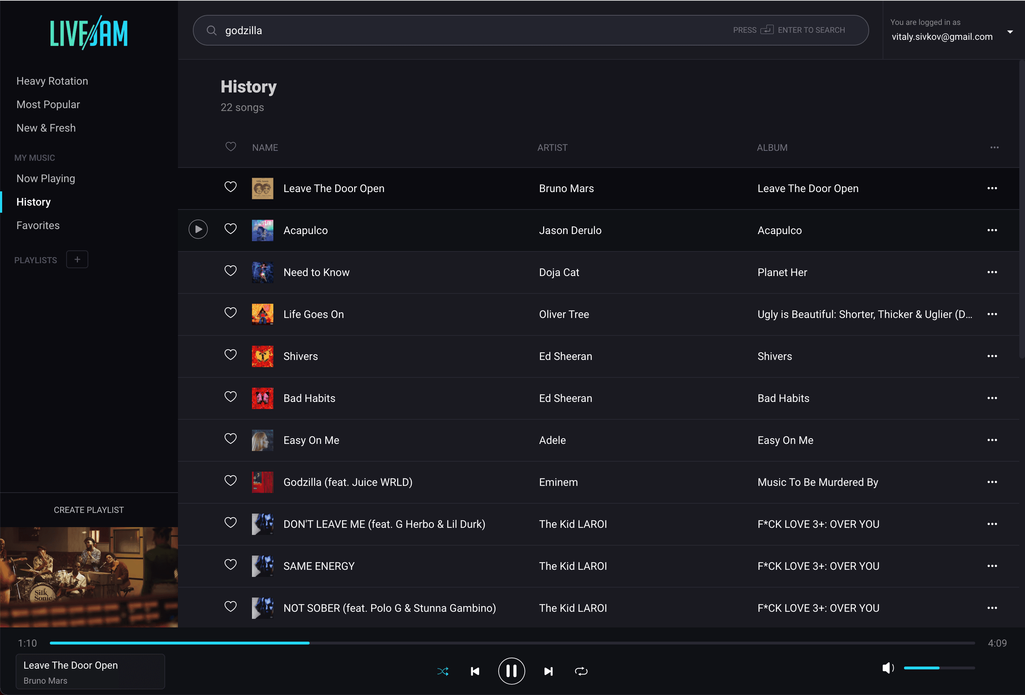Skip to previous track
1025x695 pixels.
474,671
